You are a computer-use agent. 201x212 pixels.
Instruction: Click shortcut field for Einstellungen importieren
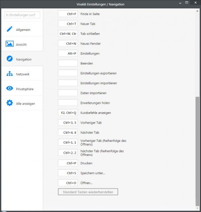coord(68,83)
